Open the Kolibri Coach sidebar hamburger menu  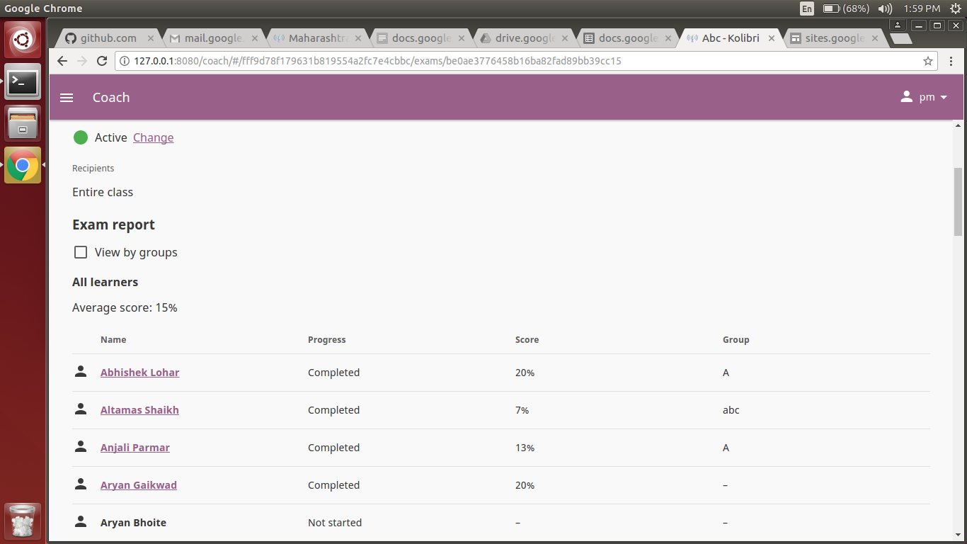click(67, 98)
